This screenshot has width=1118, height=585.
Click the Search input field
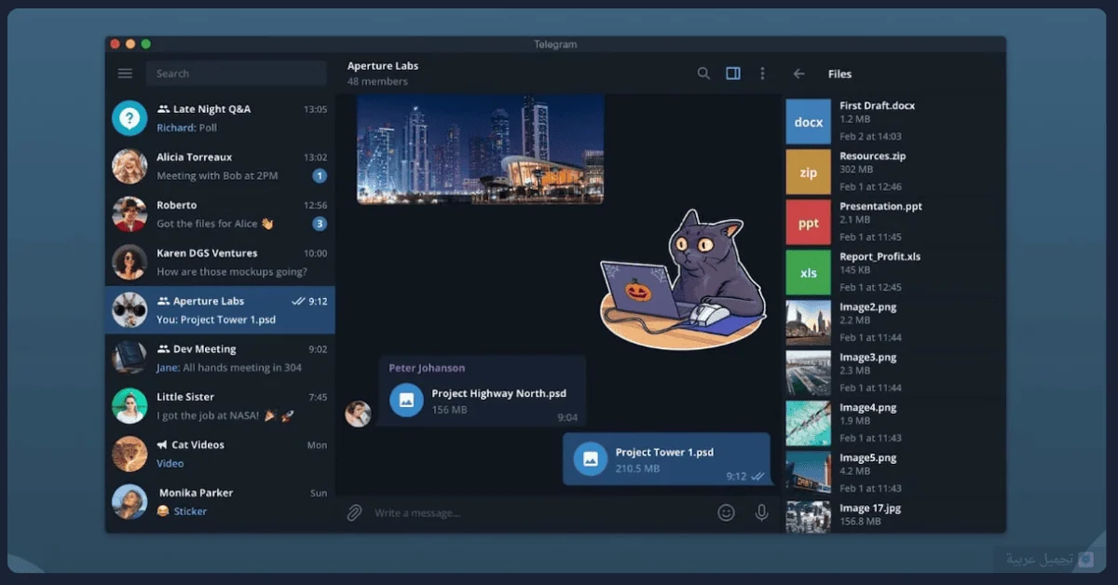pos(236,74)
